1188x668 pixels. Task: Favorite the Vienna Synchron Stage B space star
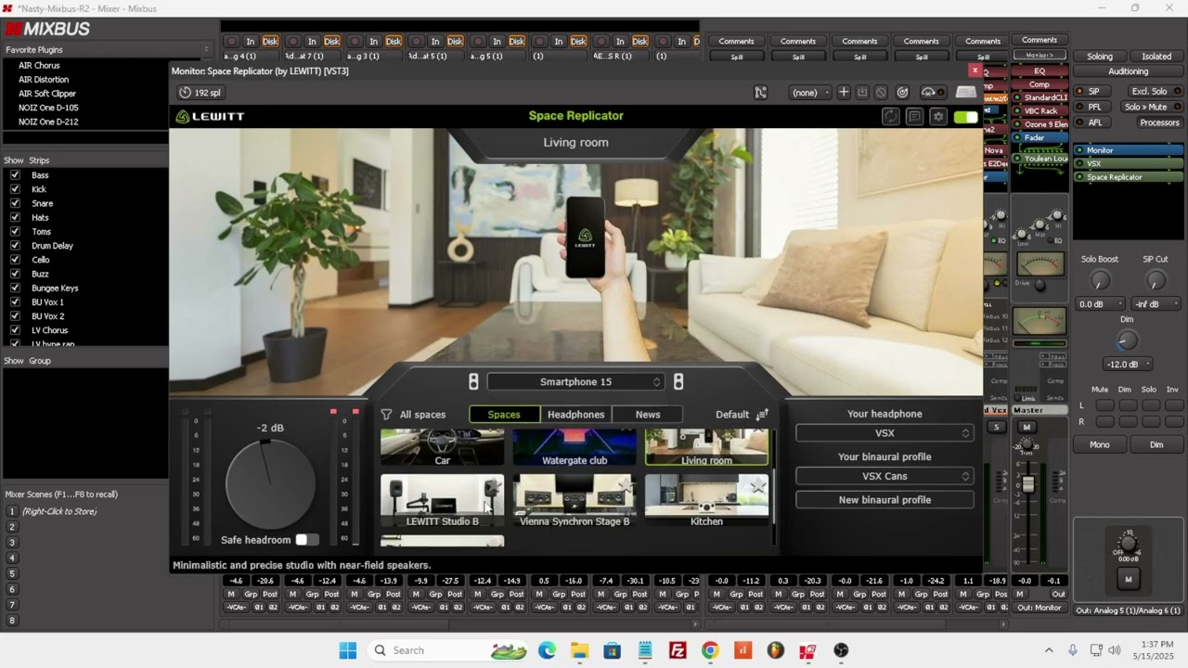tap(626, 486)
